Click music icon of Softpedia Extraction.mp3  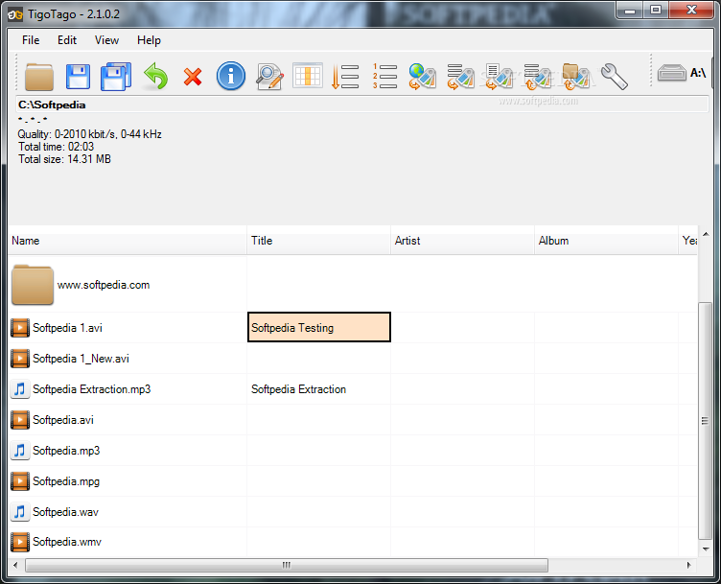20,389
